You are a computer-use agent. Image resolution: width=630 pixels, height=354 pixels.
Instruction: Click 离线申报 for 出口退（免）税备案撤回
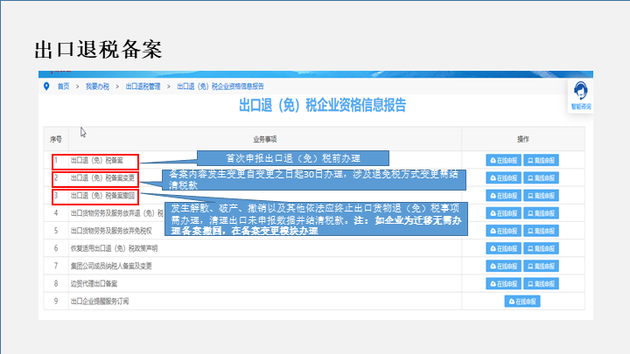[541, 196]
